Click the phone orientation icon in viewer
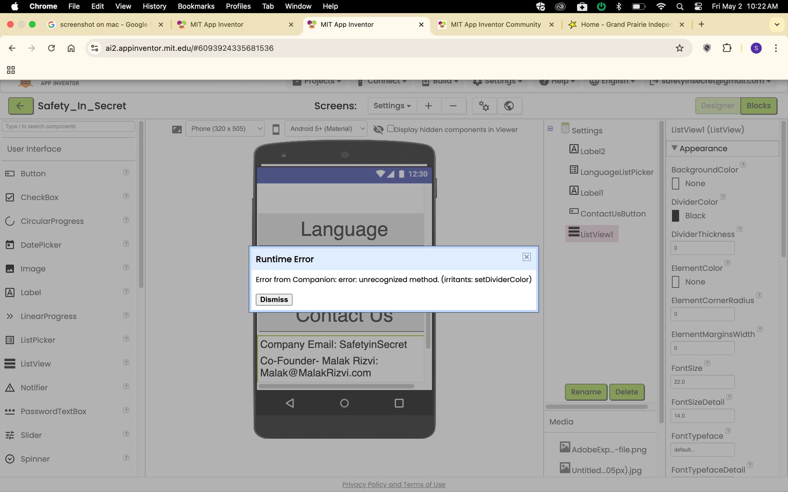Viewport: 788px width, 492px height. 276,130
